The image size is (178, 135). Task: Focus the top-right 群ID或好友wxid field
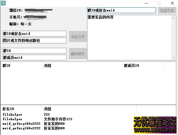pyautogui.click(x=121, y=10)
